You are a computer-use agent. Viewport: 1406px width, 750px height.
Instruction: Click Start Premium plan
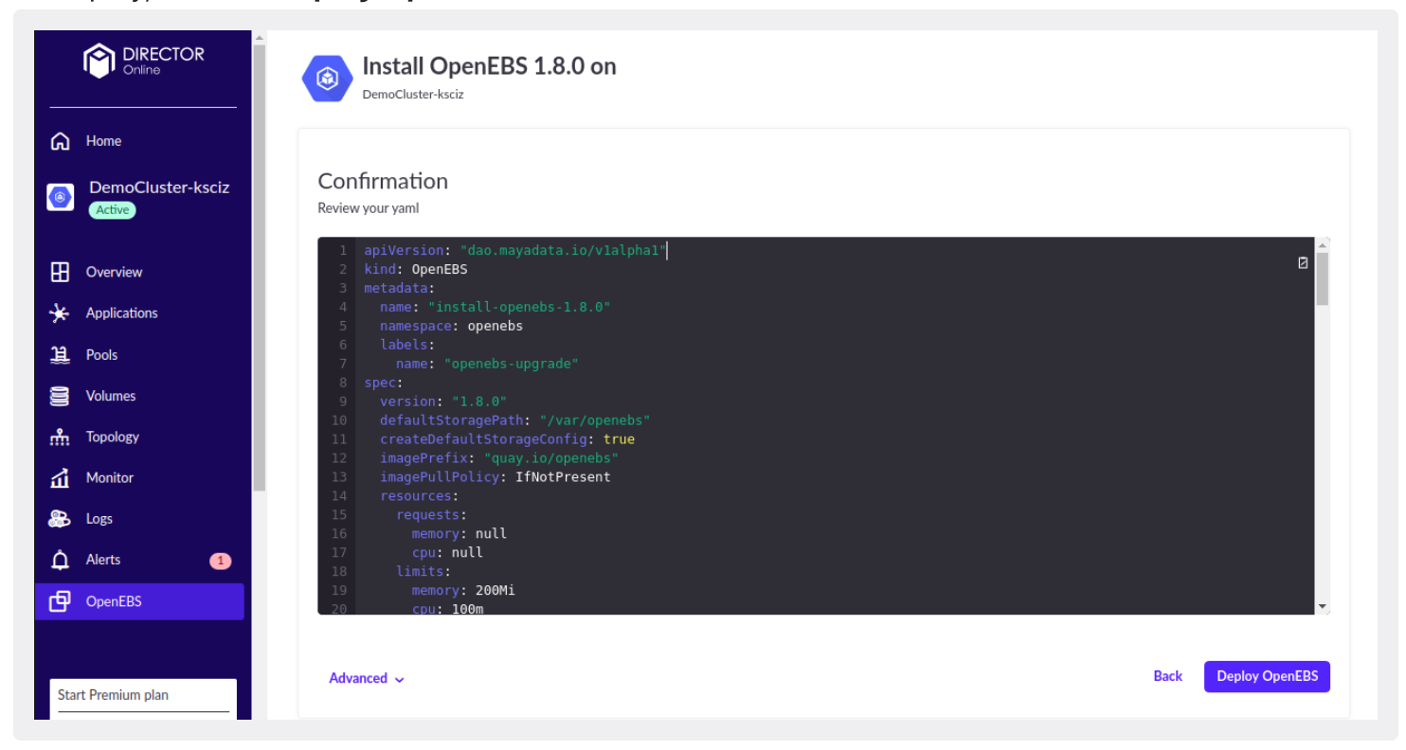click(113, 695)
